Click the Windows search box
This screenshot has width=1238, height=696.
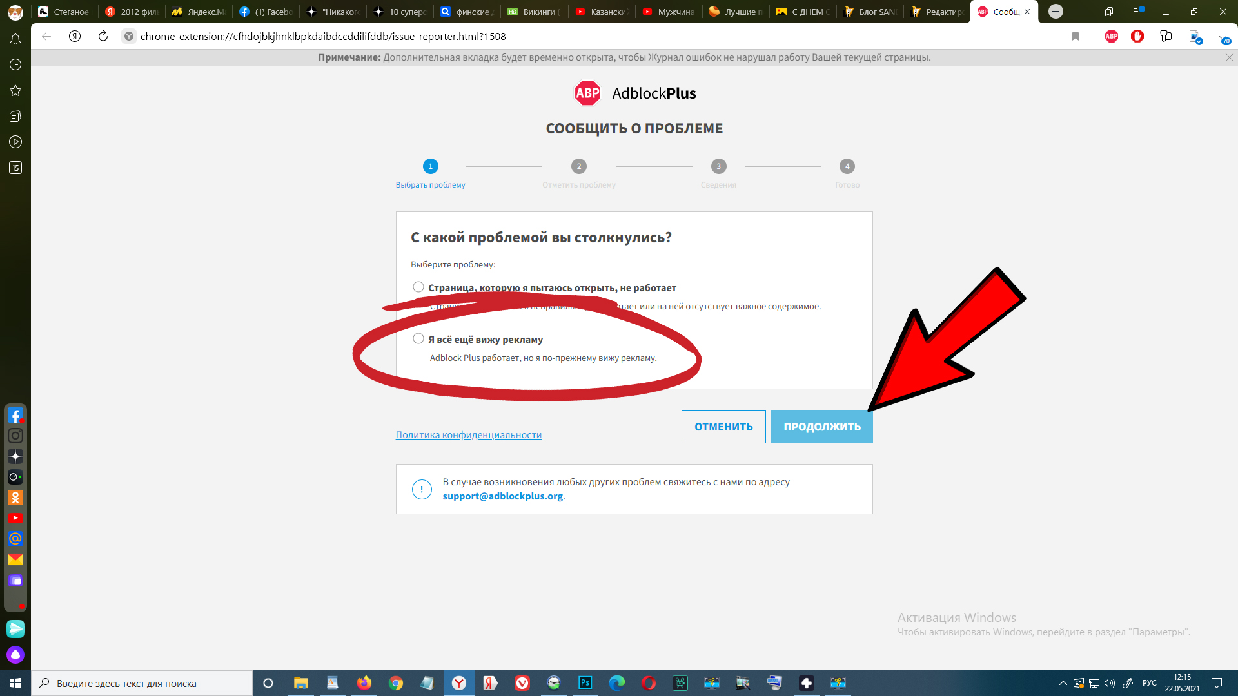pyautogui.click(x=142, y=683)
